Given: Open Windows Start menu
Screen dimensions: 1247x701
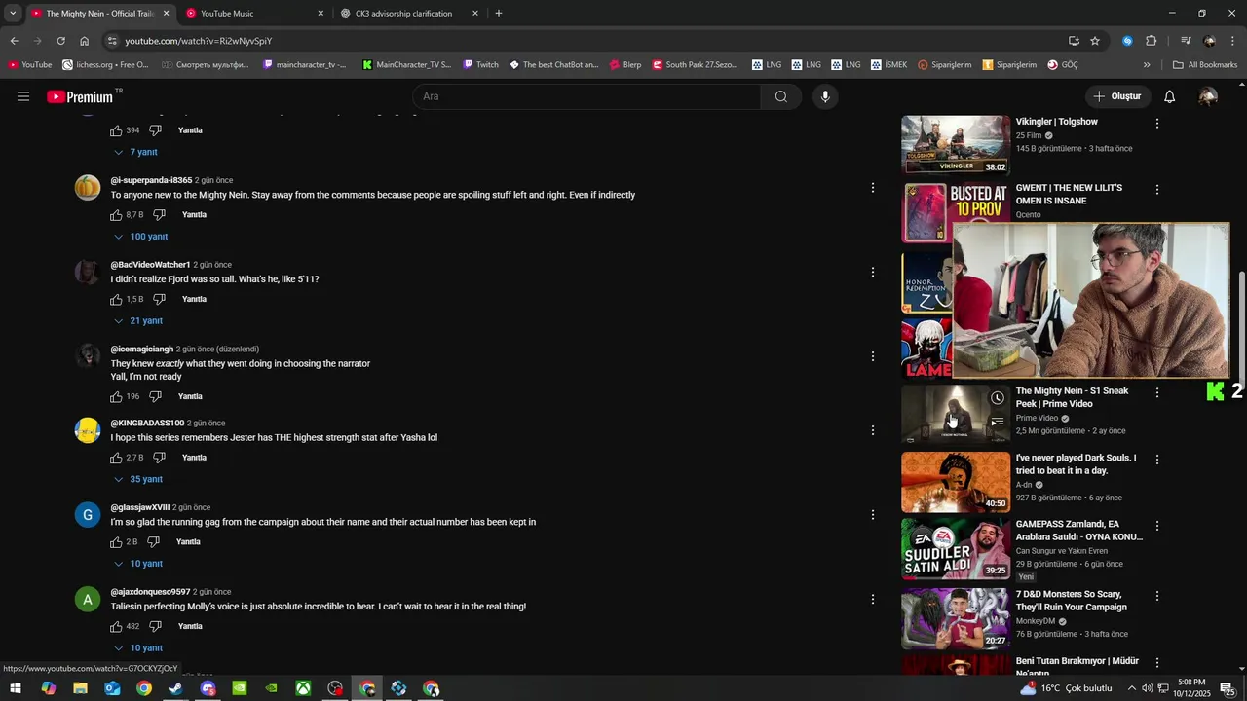Looking at the screenshot, I should coord(16,688).
